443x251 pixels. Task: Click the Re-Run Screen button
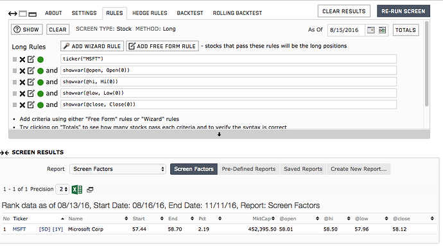(403, 12)
